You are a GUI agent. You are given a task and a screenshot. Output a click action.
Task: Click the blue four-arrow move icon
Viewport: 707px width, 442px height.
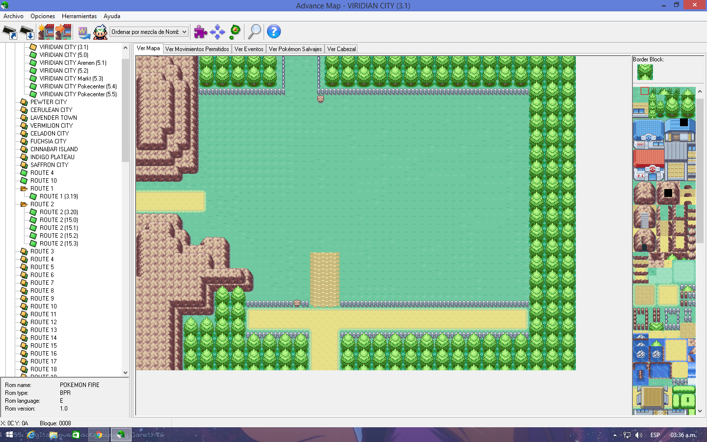[217, 32]
